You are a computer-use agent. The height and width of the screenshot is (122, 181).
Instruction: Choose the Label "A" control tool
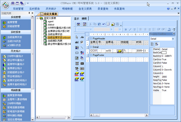click(82, 37)
